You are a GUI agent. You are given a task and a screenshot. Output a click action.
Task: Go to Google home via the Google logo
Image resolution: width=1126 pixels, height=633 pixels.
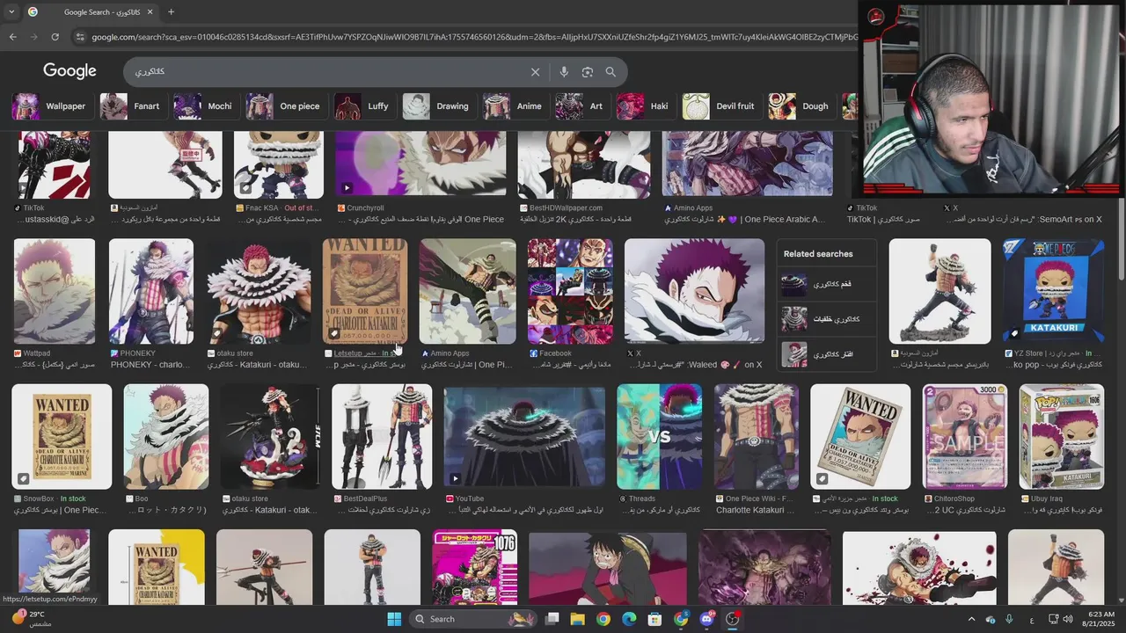coord(69,71)
